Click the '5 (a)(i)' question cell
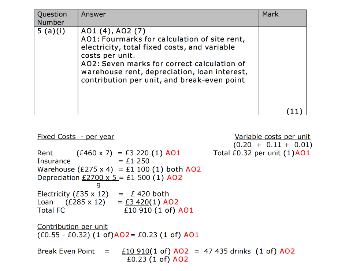The width and height of the screenshot is (349, 271). (x=51, y=31)
